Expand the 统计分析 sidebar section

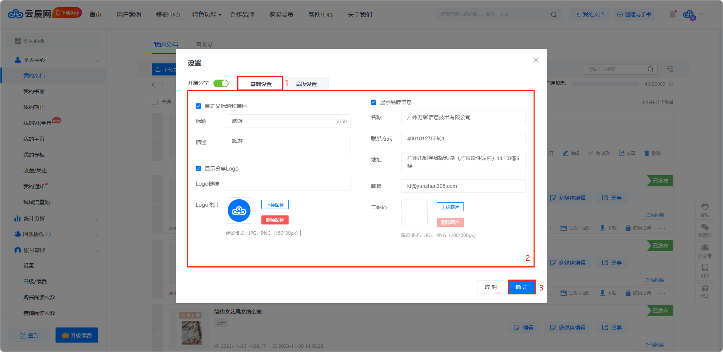97,219
